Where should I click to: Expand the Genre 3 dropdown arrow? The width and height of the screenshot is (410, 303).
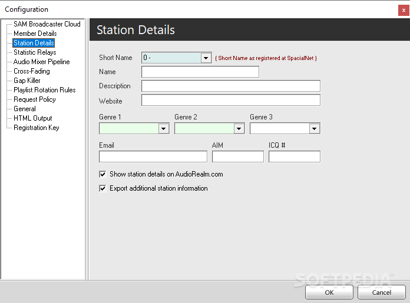coord(315,128)
